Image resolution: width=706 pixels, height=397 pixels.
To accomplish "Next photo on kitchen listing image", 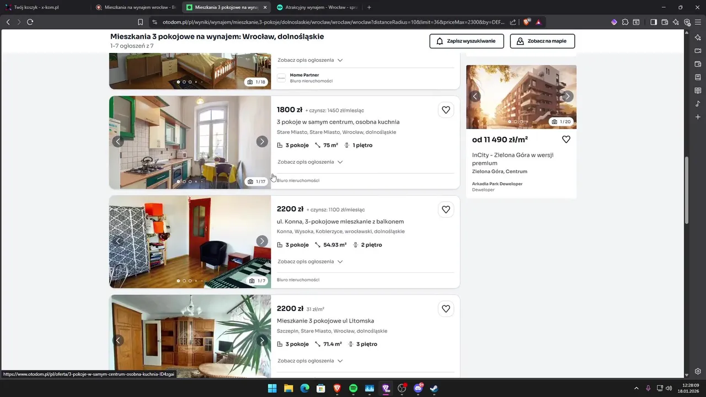I will coord(262,142).
